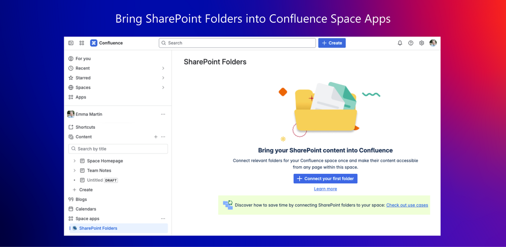
Task: Click Connect your first folder button
Action: [x=325, y=178]
